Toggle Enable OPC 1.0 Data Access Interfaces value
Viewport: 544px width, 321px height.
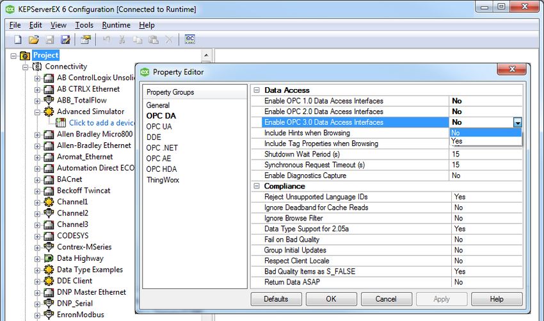click(x=485, y=101)
